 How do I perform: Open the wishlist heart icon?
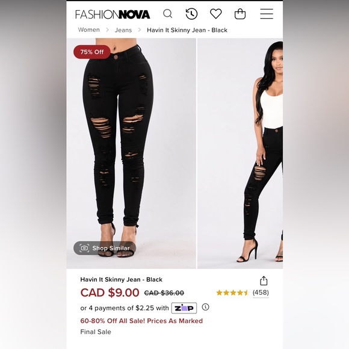[216, 14]
